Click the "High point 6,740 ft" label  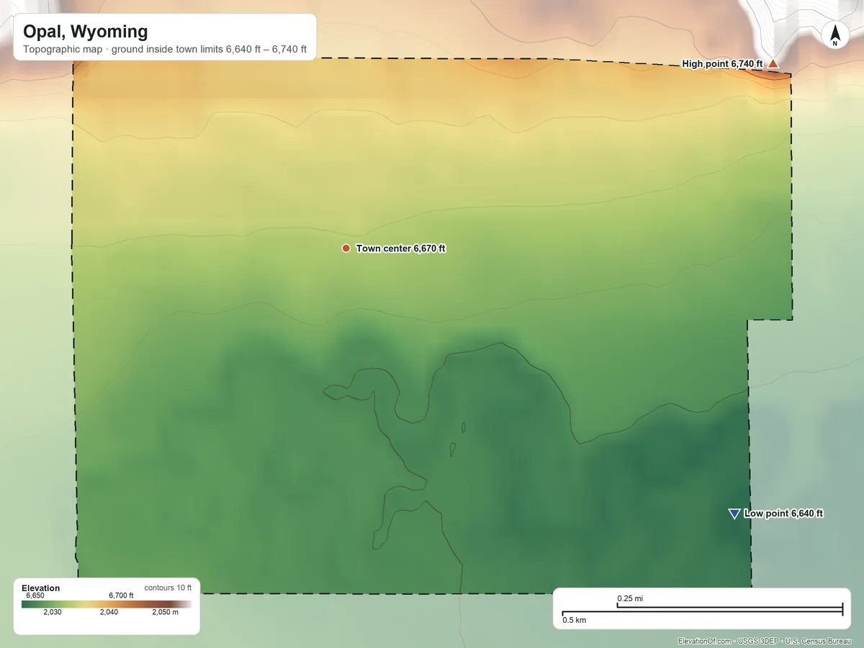coord(722,64)
